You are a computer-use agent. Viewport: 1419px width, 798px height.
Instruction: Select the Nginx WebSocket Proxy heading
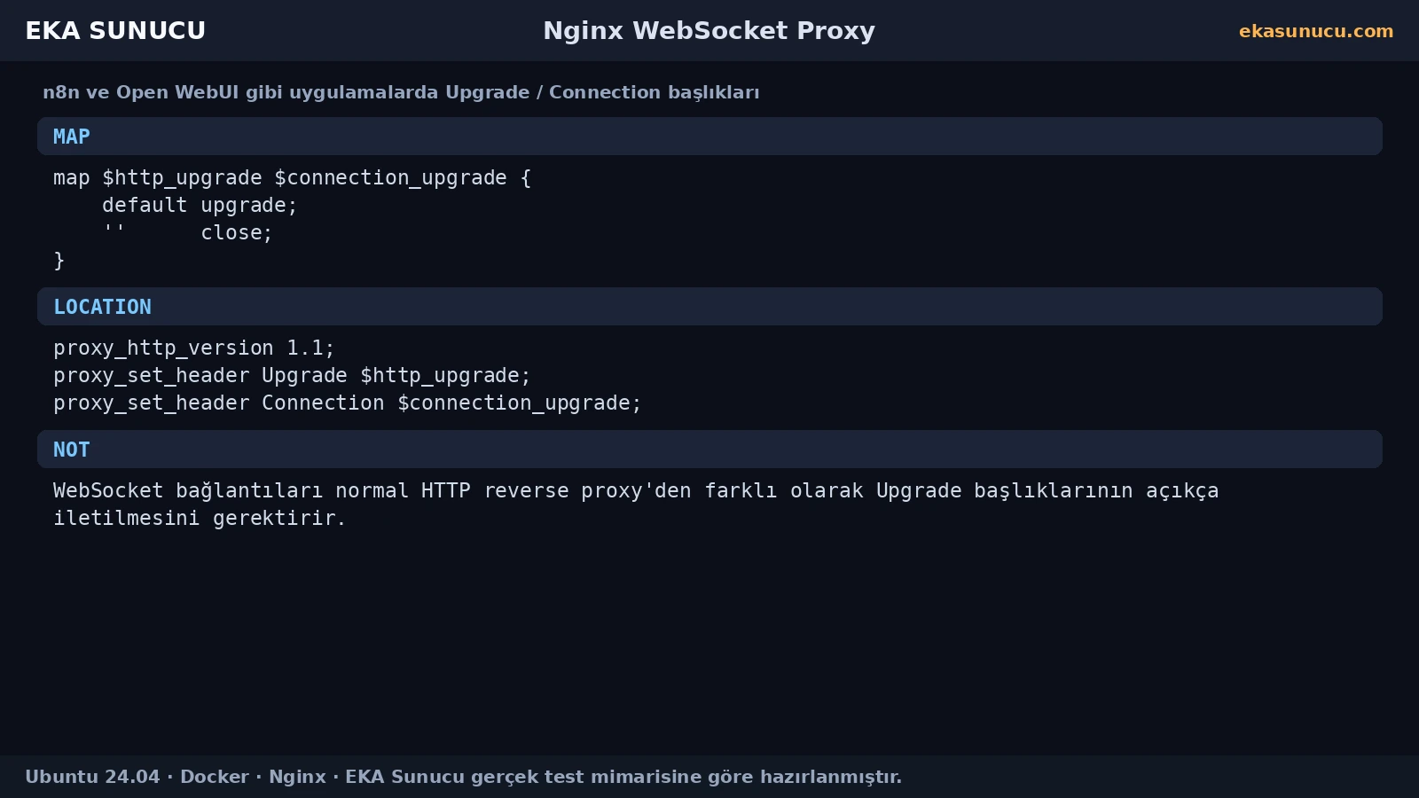point(709,31)
